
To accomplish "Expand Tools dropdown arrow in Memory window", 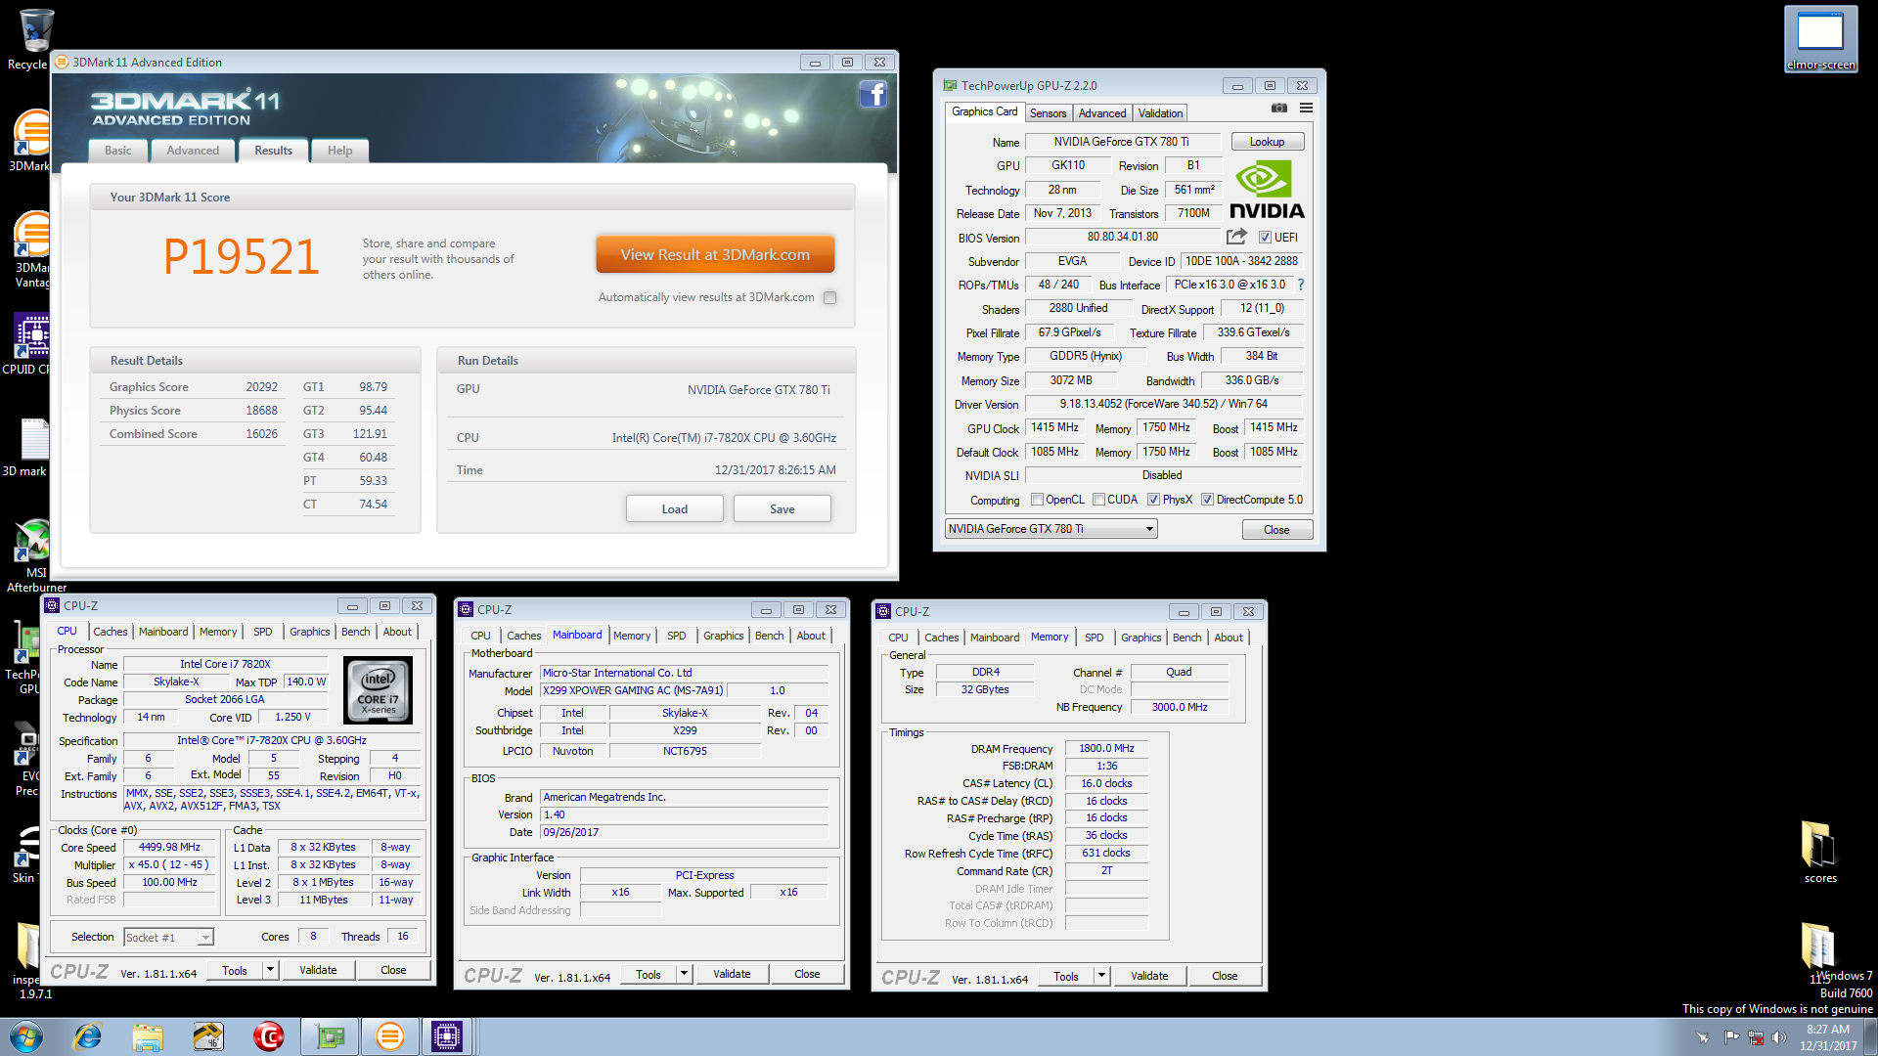I will 1101,976.
